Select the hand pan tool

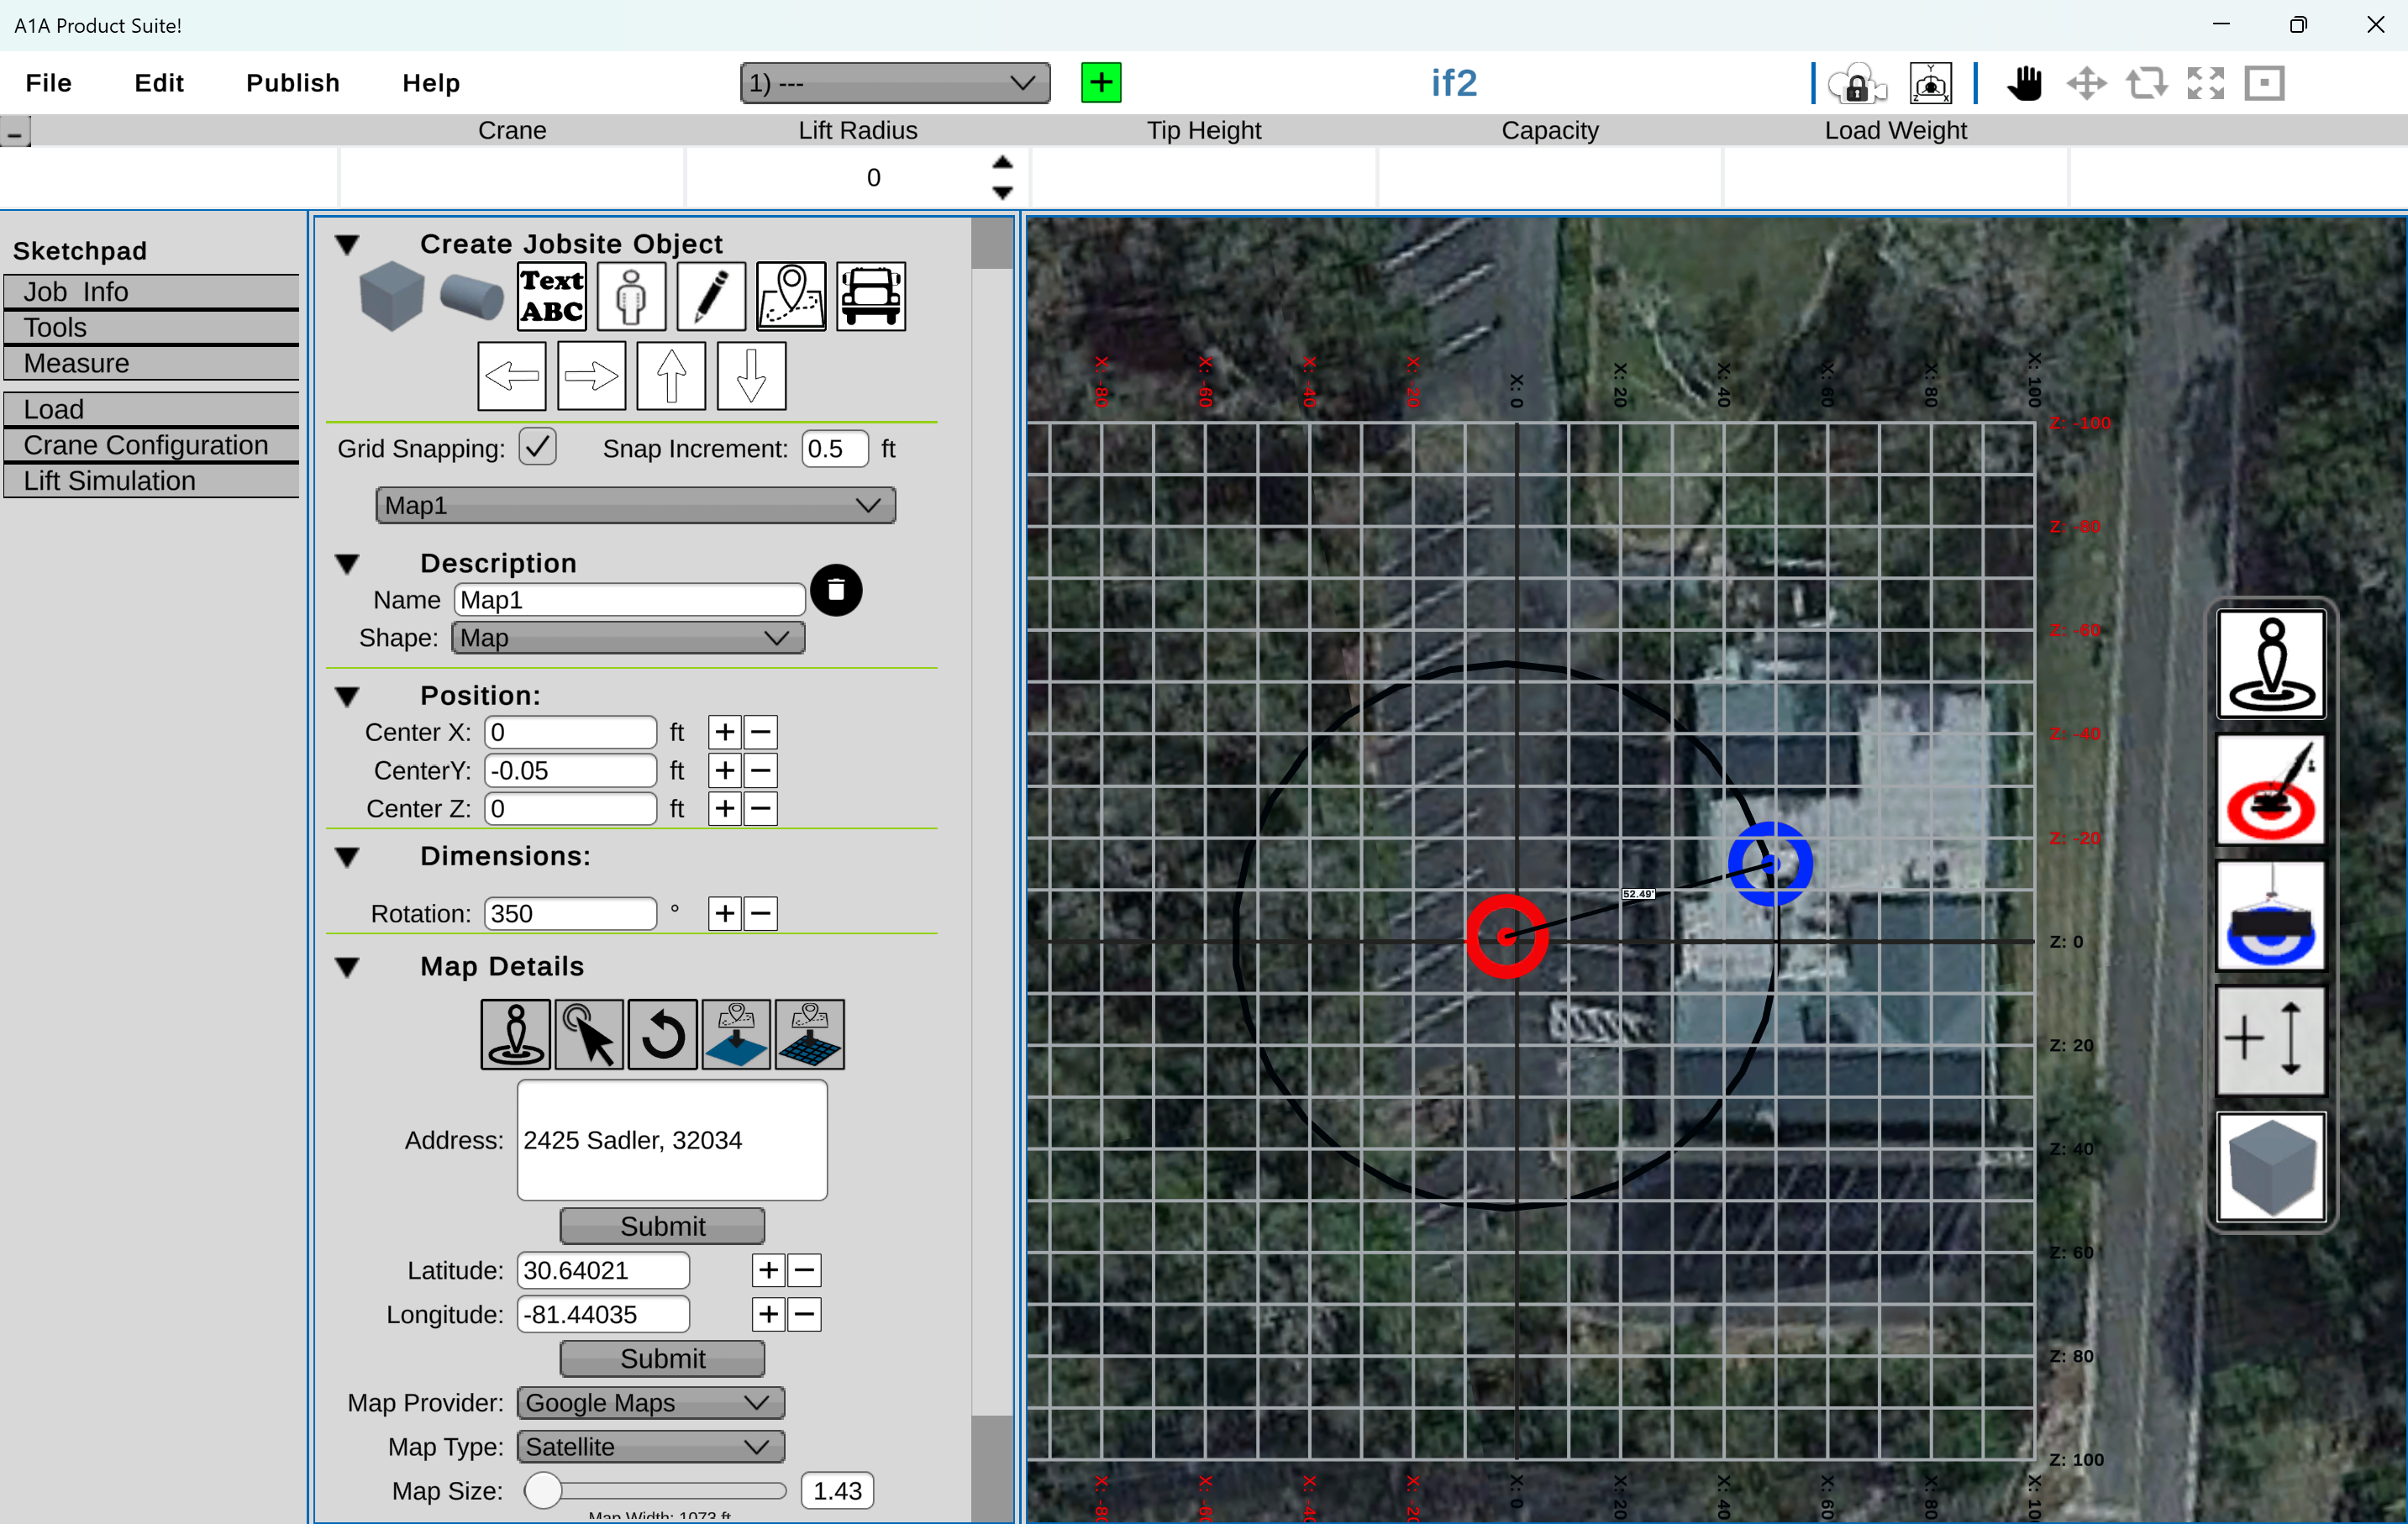2025,83
